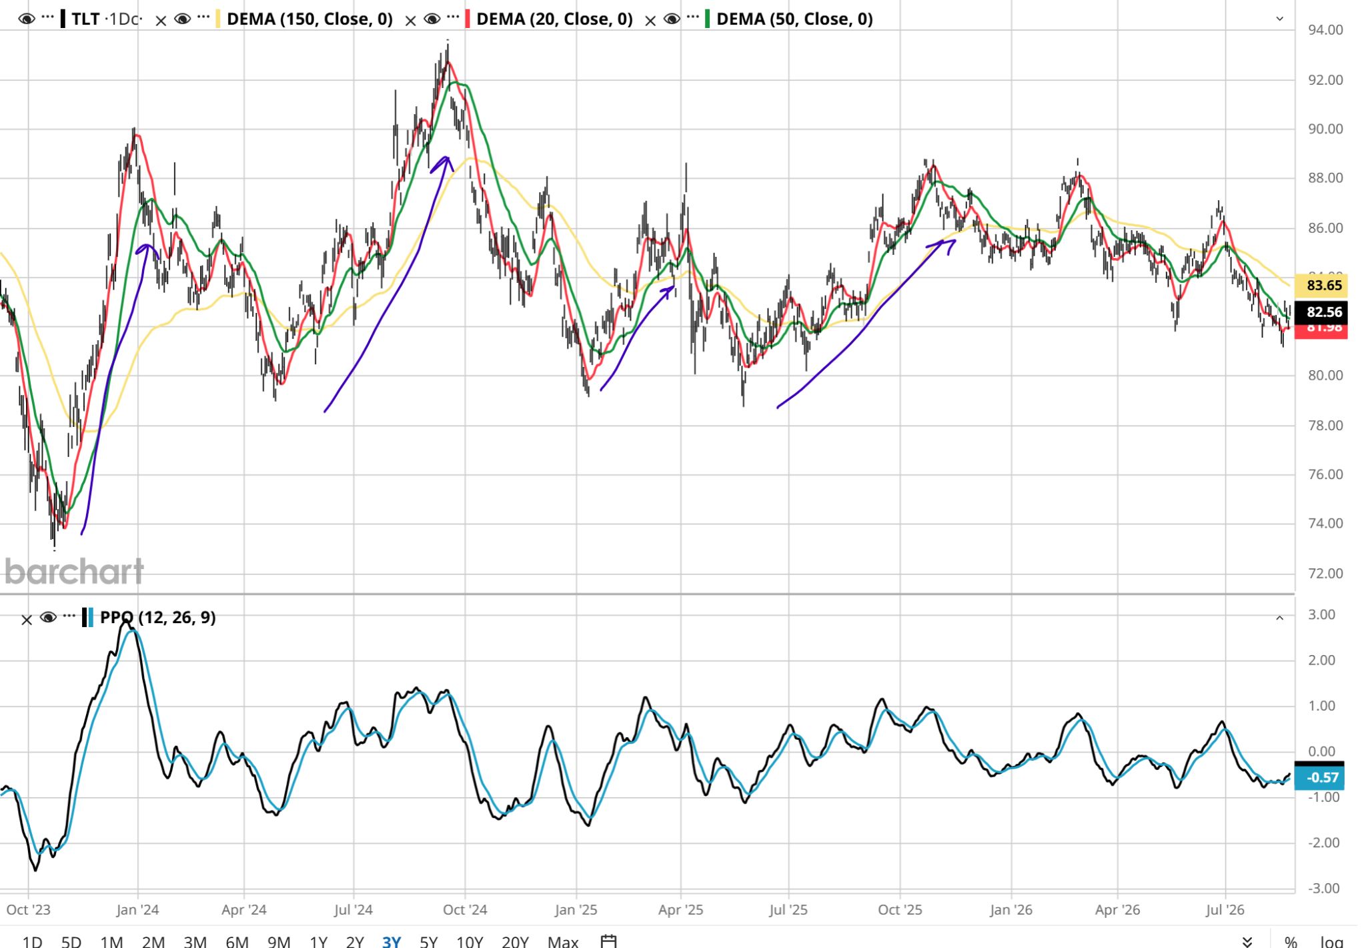Expand the double-chevron menu in bottom bar

(1247, 941)
